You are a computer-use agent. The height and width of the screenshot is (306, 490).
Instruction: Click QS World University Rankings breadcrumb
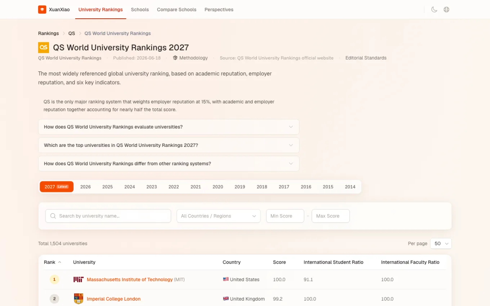[x=118, y=33]
